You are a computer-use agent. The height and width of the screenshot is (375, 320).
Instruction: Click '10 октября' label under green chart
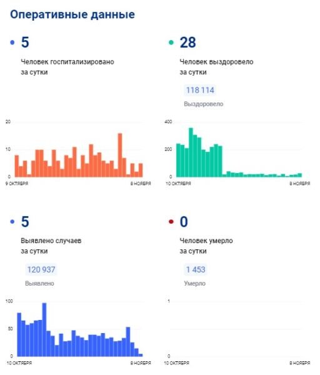(x=178, y=183)
